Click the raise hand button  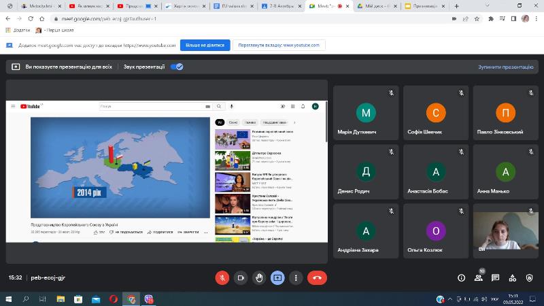[x=259, y=277]
